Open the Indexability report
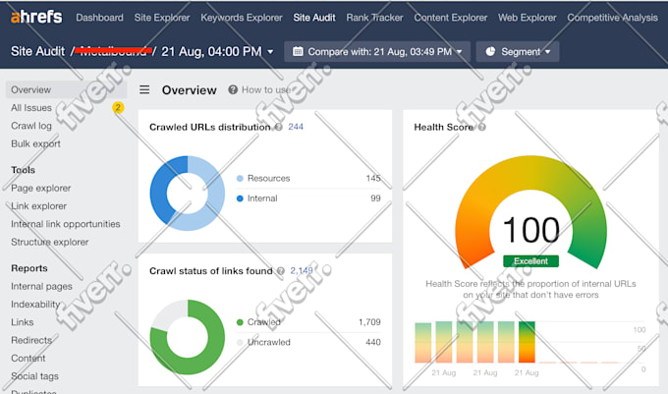The height and width of the screenshot is (394, 668). click(35, 305)
